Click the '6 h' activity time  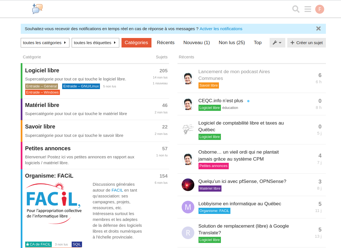point(319,82)
